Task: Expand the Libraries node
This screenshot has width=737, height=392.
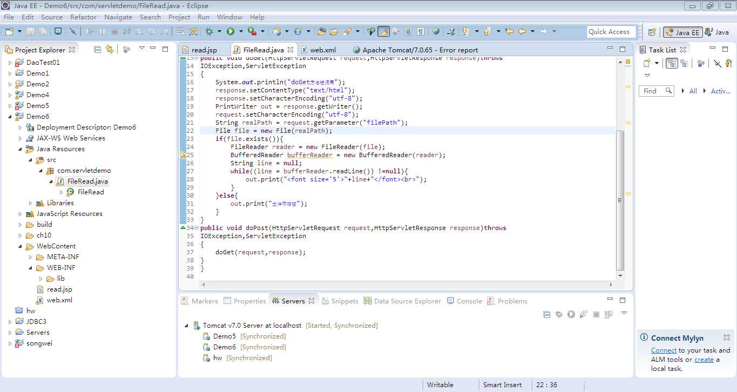Action: coord(31,203)
